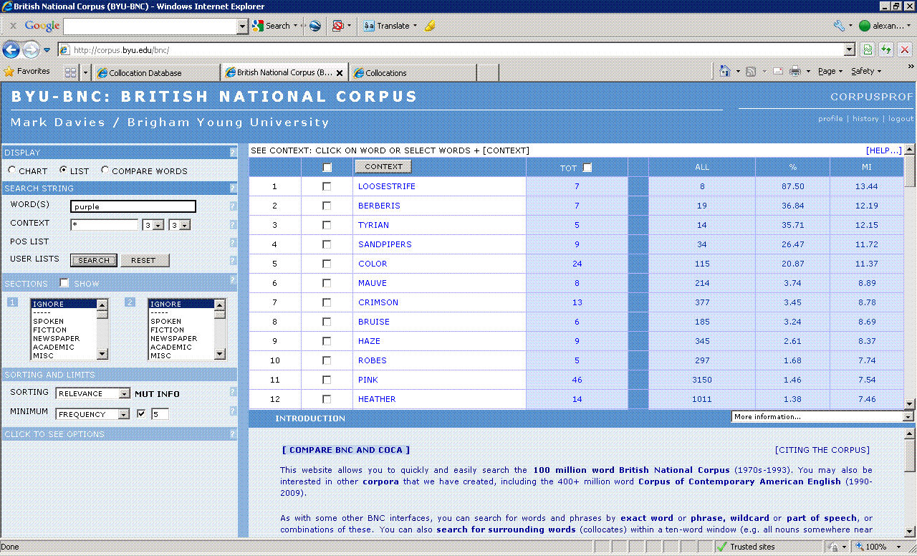The height and width of the screenshot is (556, 917).
Task: Check the box for PINK row
Action: click(x=327, y=380)
